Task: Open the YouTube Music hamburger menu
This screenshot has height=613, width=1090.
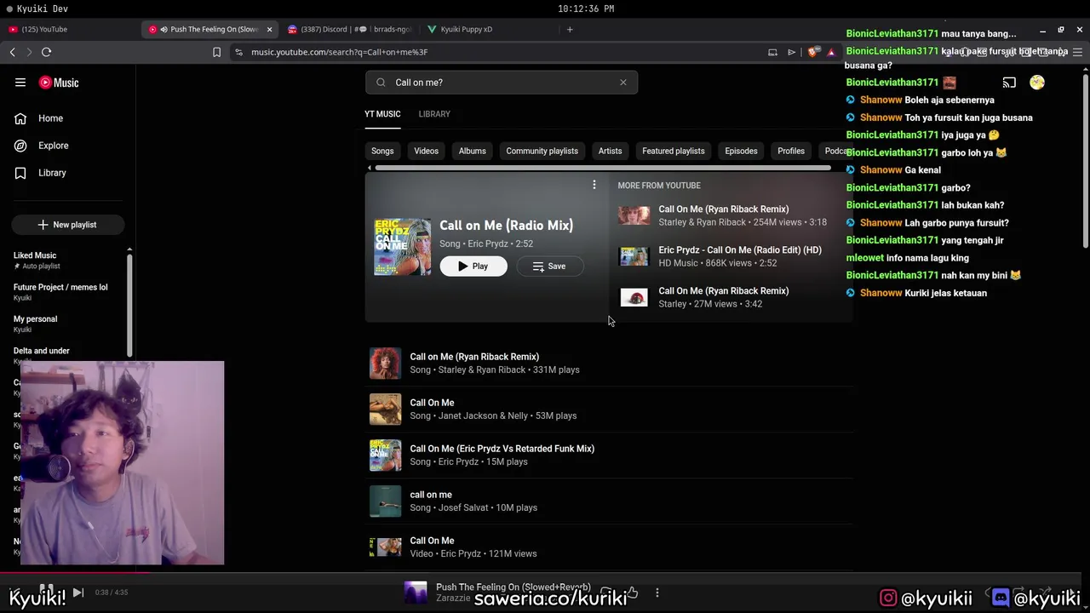Action: [x=20, y=83]
